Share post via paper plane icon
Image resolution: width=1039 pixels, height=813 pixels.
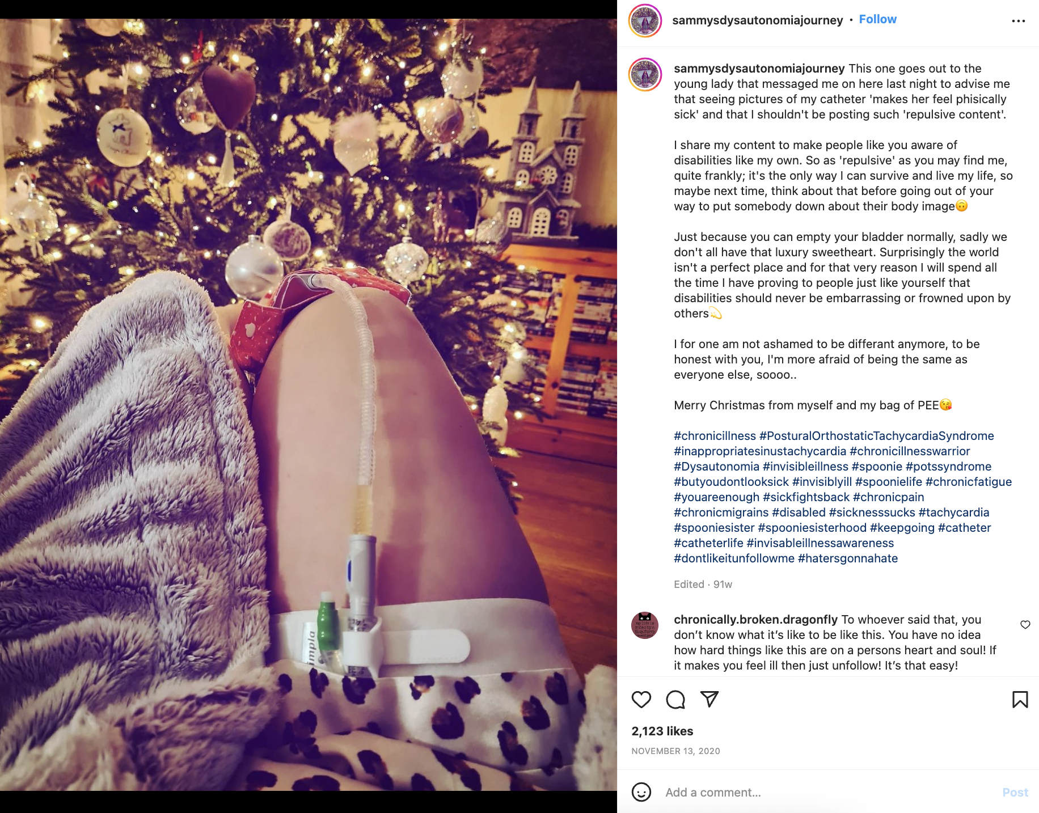click(x=709, y=699)
